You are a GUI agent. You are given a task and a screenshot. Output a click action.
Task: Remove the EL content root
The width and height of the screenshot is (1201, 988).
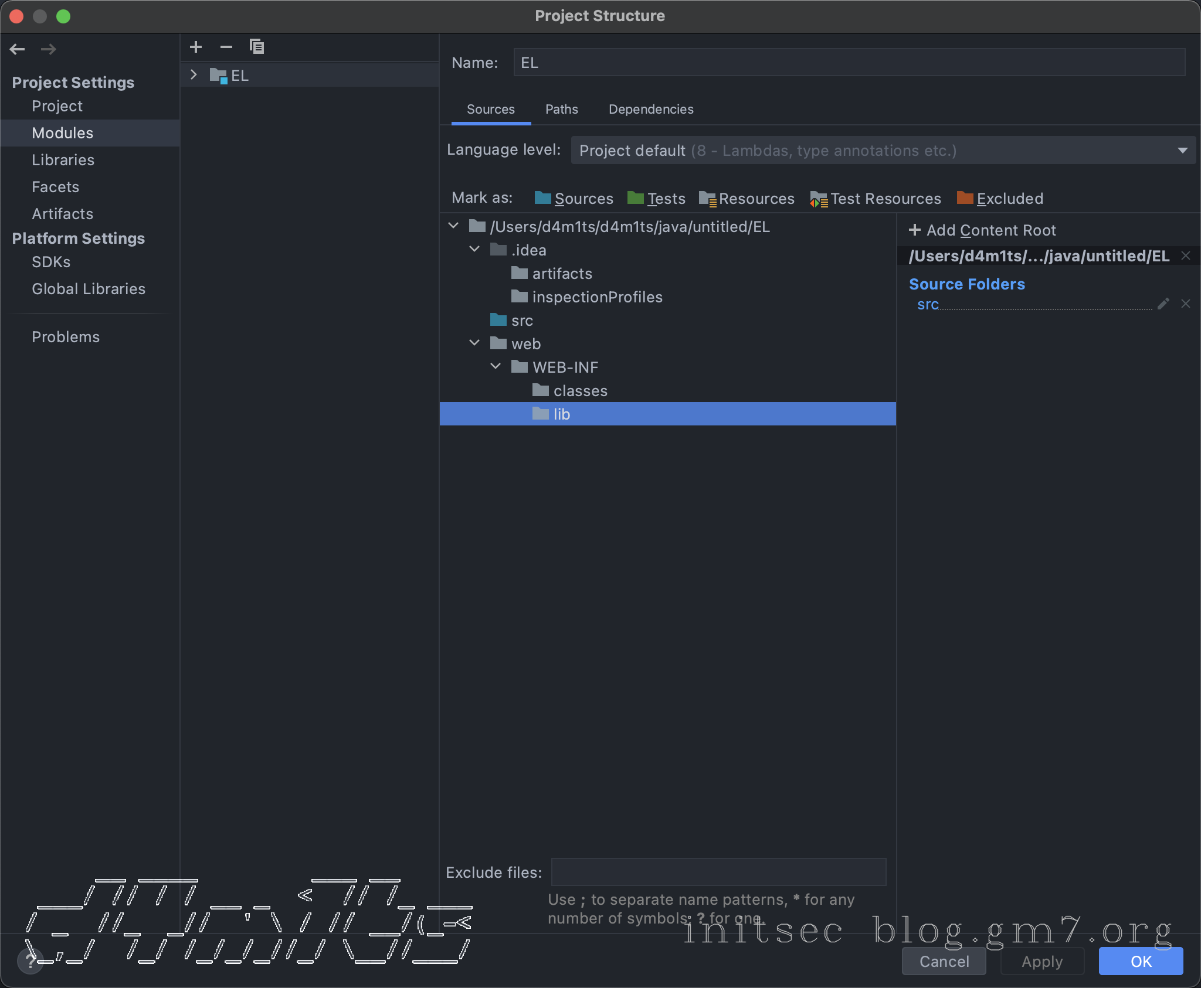pos(1186,255)
